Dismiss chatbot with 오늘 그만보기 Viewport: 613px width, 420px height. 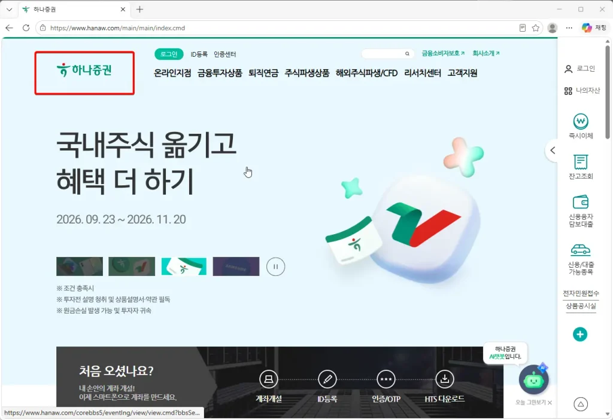pyautogui.click(x=533, y=403)
